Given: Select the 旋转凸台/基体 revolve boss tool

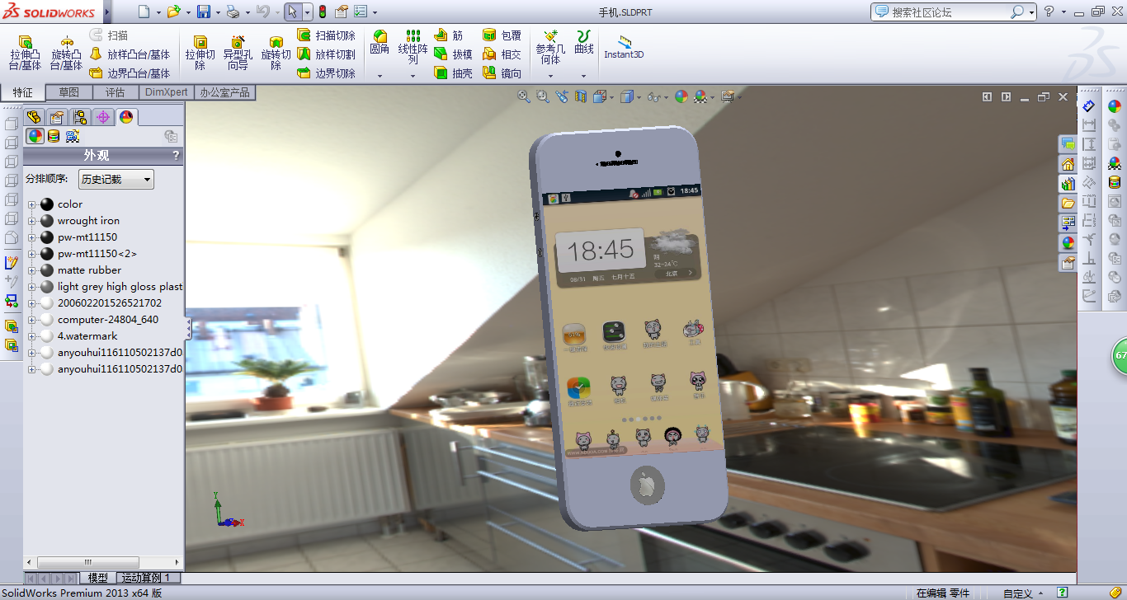Looking at the screenshot, I should pos(66,53).
